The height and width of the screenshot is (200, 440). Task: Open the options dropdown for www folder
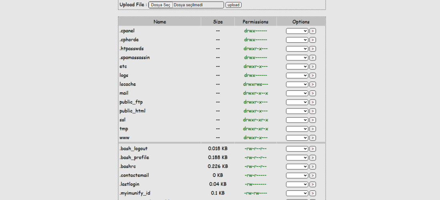[x=297, y=138]
